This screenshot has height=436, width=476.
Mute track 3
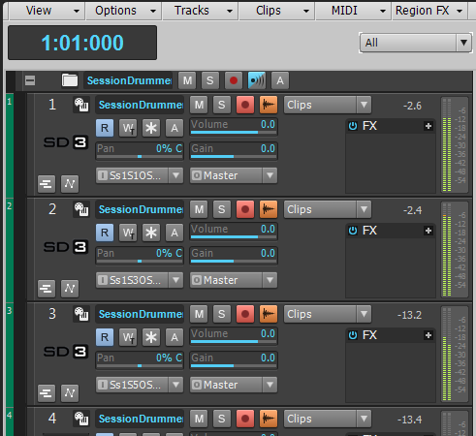point(199,314)
